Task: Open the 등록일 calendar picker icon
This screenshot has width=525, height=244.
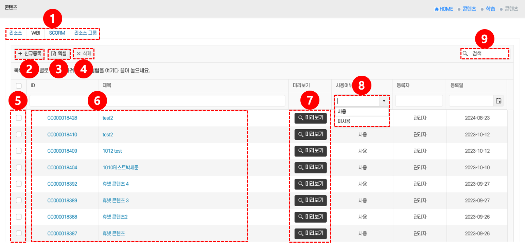Action: click(498, 101)
